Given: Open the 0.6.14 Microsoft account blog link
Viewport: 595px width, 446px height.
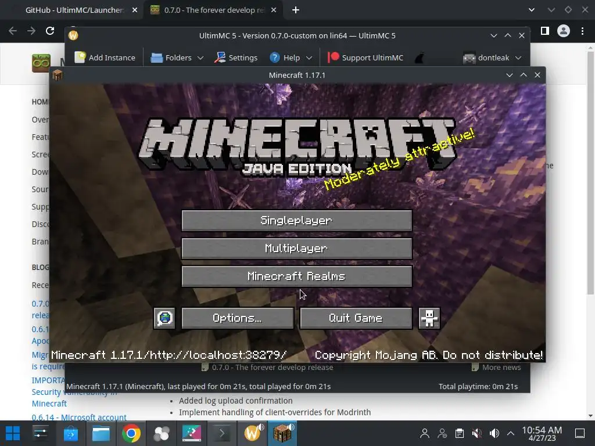Looking at the screenshot, I should (79, 417).
